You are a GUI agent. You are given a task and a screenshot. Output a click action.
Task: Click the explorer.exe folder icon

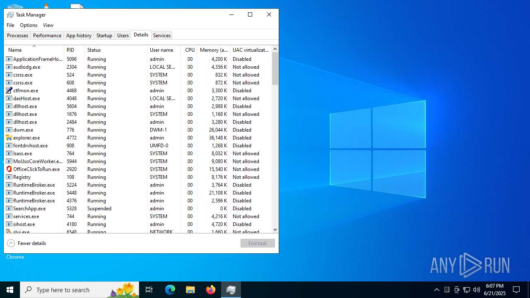coord(9,137)
